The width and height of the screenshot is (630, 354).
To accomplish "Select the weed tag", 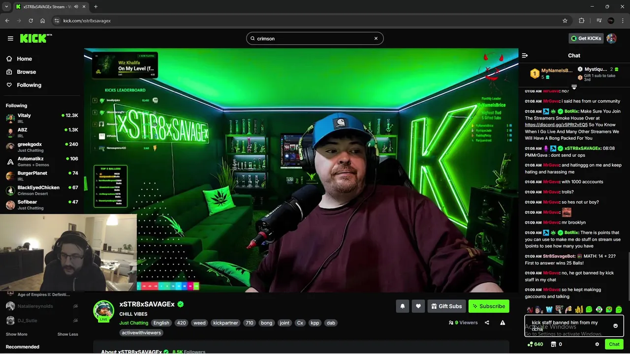I will 199,323.
